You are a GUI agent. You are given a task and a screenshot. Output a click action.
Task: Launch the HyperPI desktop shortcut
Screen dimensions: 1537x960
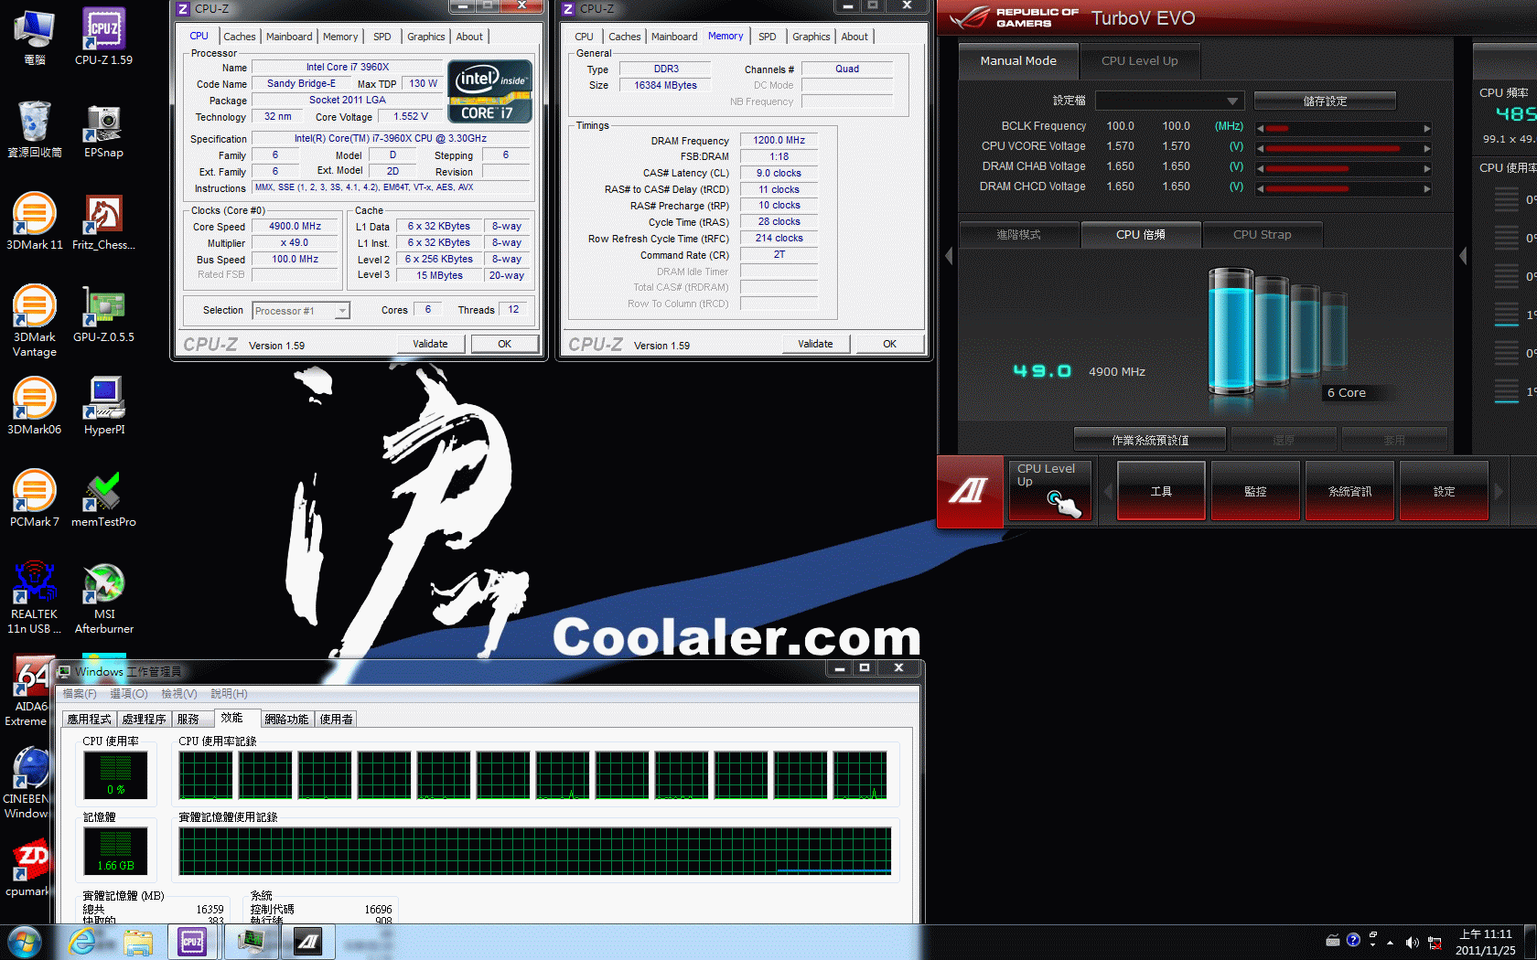(x=103, y=406)
